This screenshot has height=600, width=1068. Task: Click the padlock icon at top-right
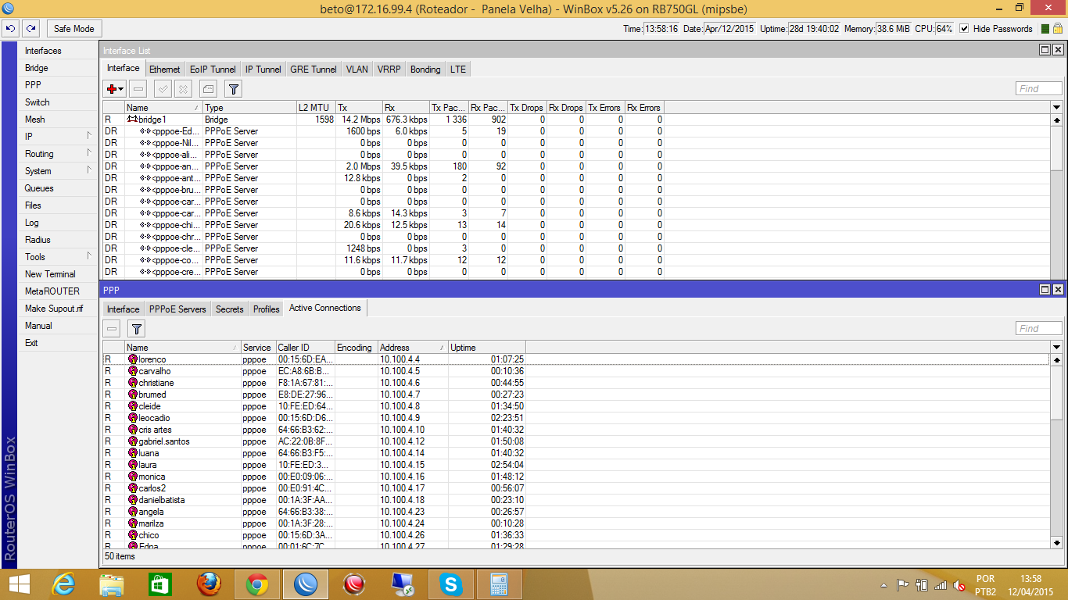pos(1059,29)
